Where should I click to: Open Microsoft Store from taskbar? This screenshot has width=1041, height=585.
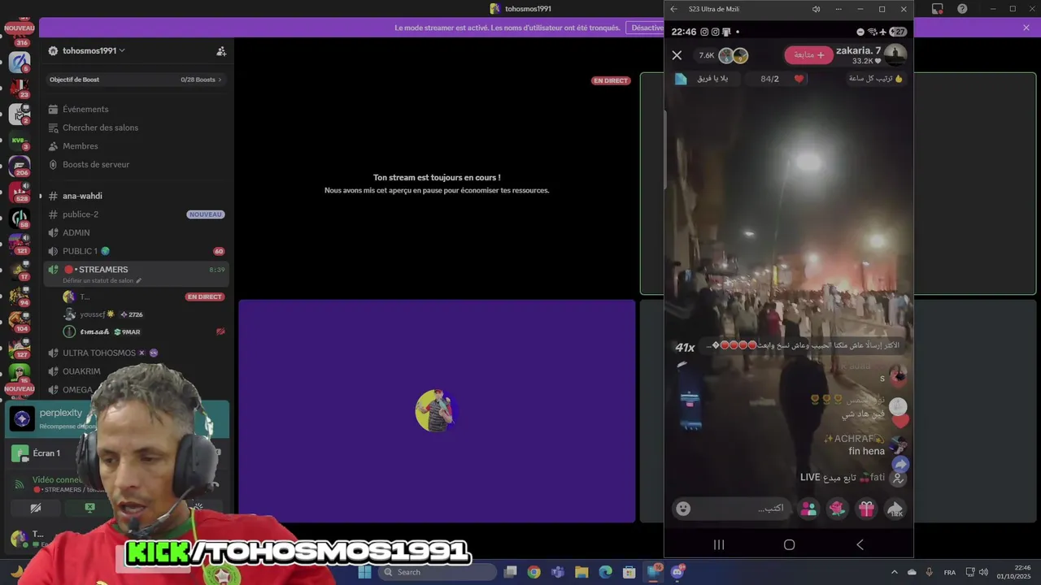(x=629, y=572)
